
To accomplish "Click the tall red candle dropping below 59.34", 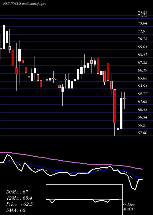I will (115, 106).
